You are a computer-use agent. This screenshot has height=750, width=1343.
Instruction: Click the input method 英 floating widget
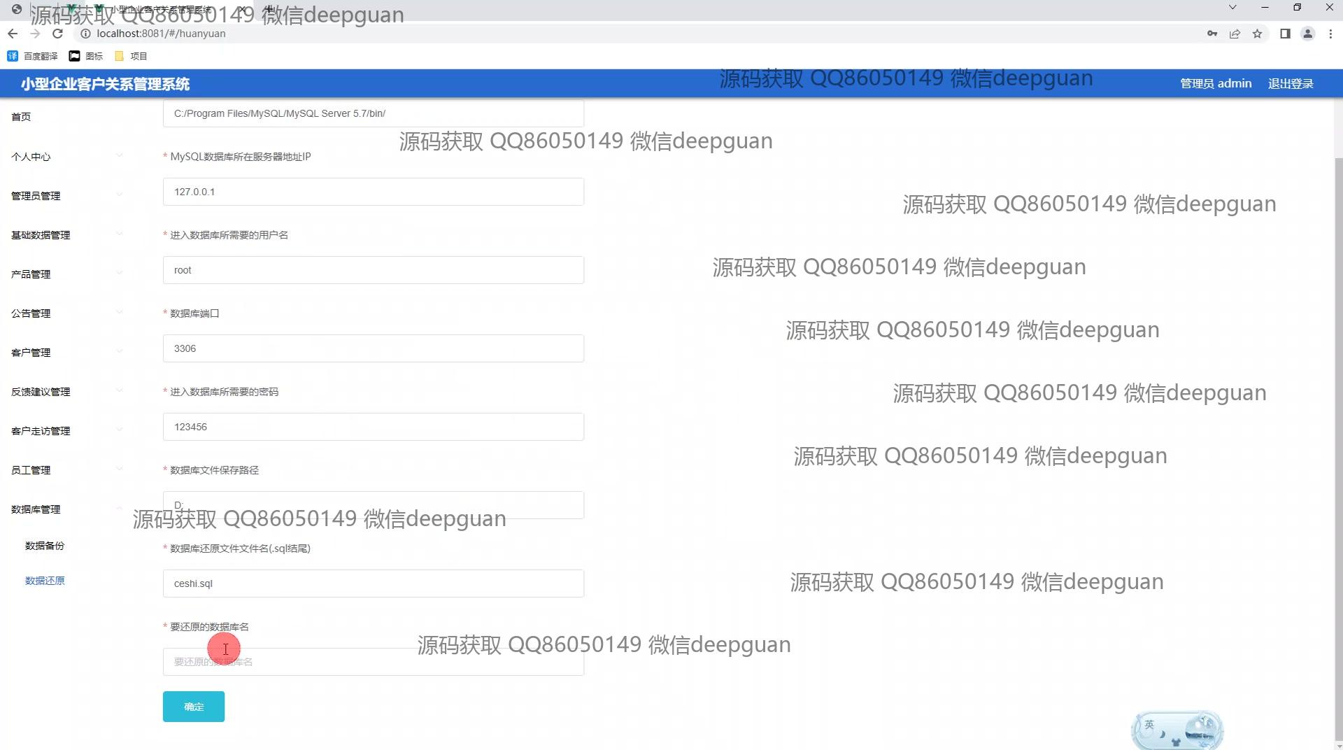[1177, 730]
